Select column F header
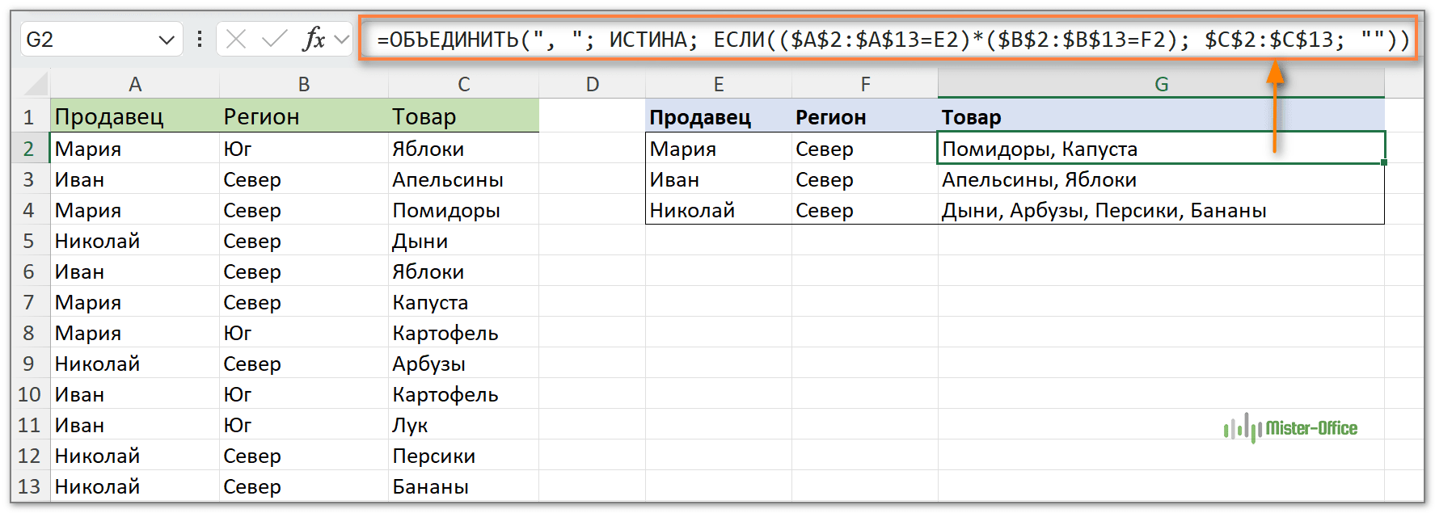Viewport: 1435px width, 513px height. (x=865, y=84)
